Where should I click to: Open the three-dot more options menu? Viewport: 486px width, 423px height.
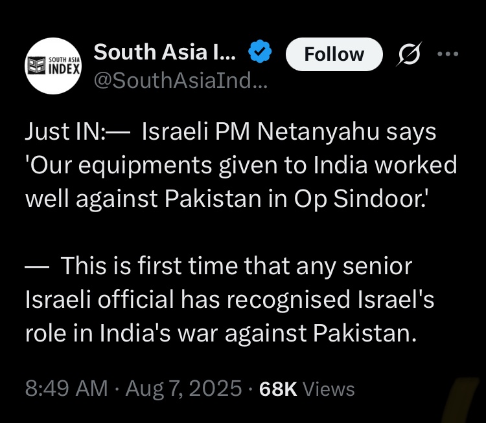pyautogui.click(x=447, y=54)
